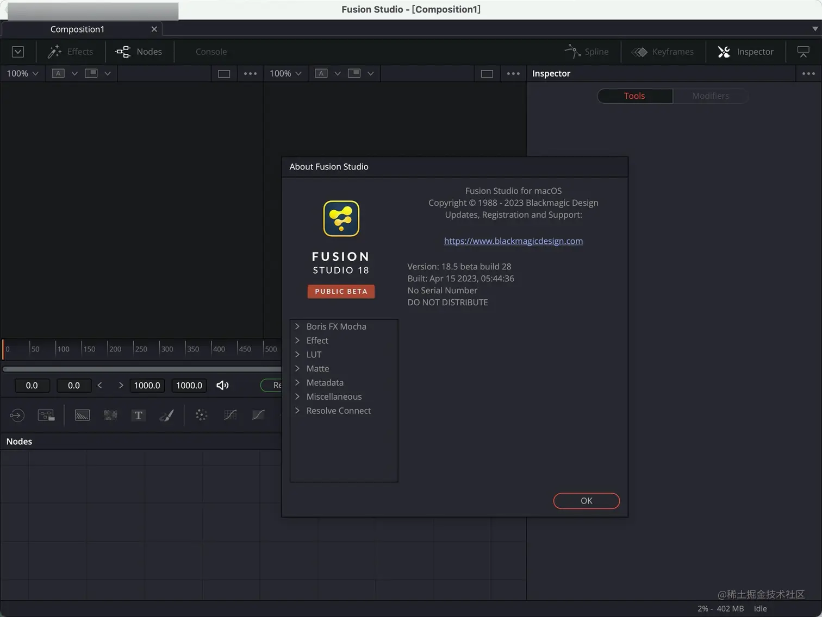Open the blackmagicdesign.com link
This screenshot has height=617, width=822.
(x=513, y=241)
